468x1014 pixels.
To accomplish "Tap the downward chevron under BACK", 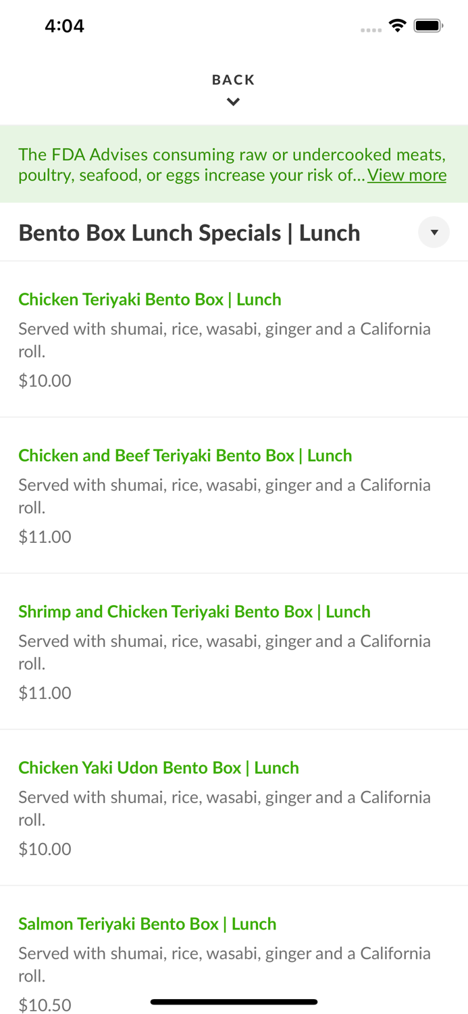I will click(233, 101).
